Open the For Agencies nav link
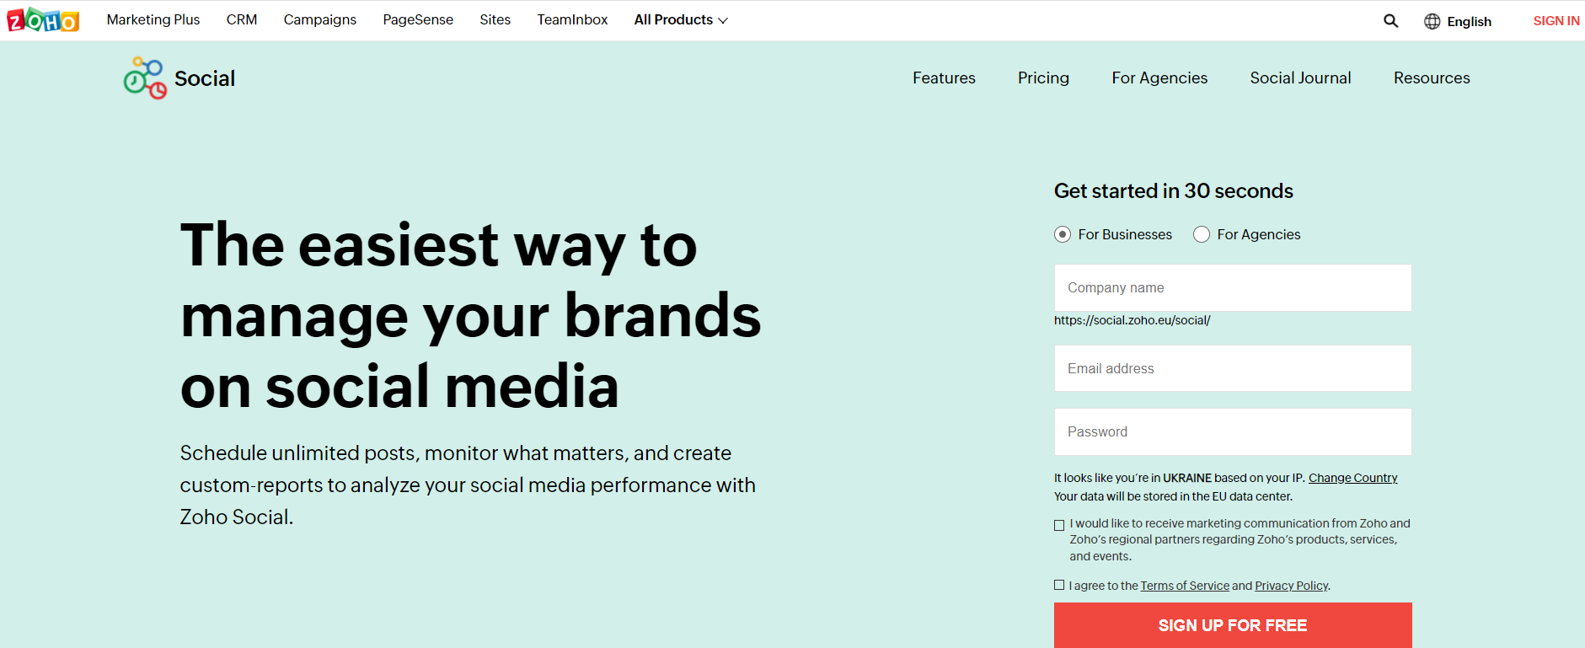The height and width of the screenshot is (648, 1585). (1159, 78)
